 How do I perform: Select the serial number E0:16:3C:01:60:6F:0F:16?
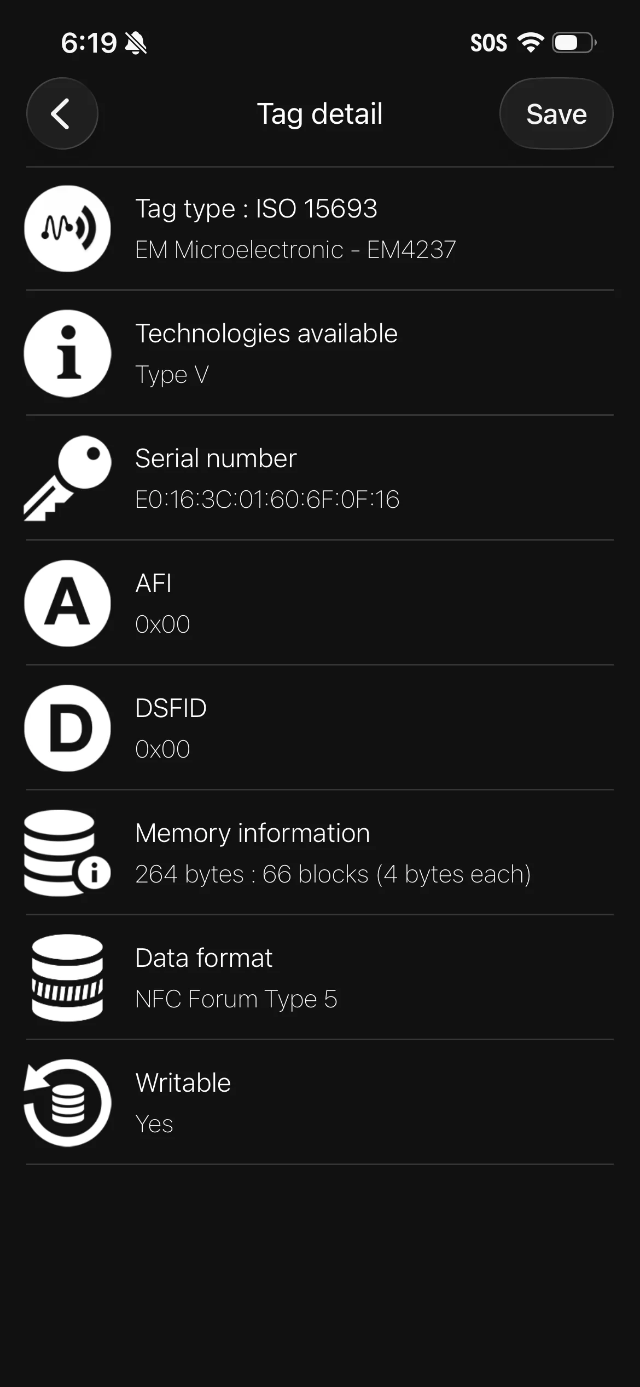point(267,499)
